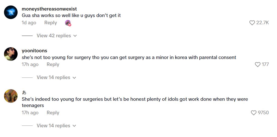Reply to the comment about idols
Viewport: 277px width, 137px height.
point(53,113)
